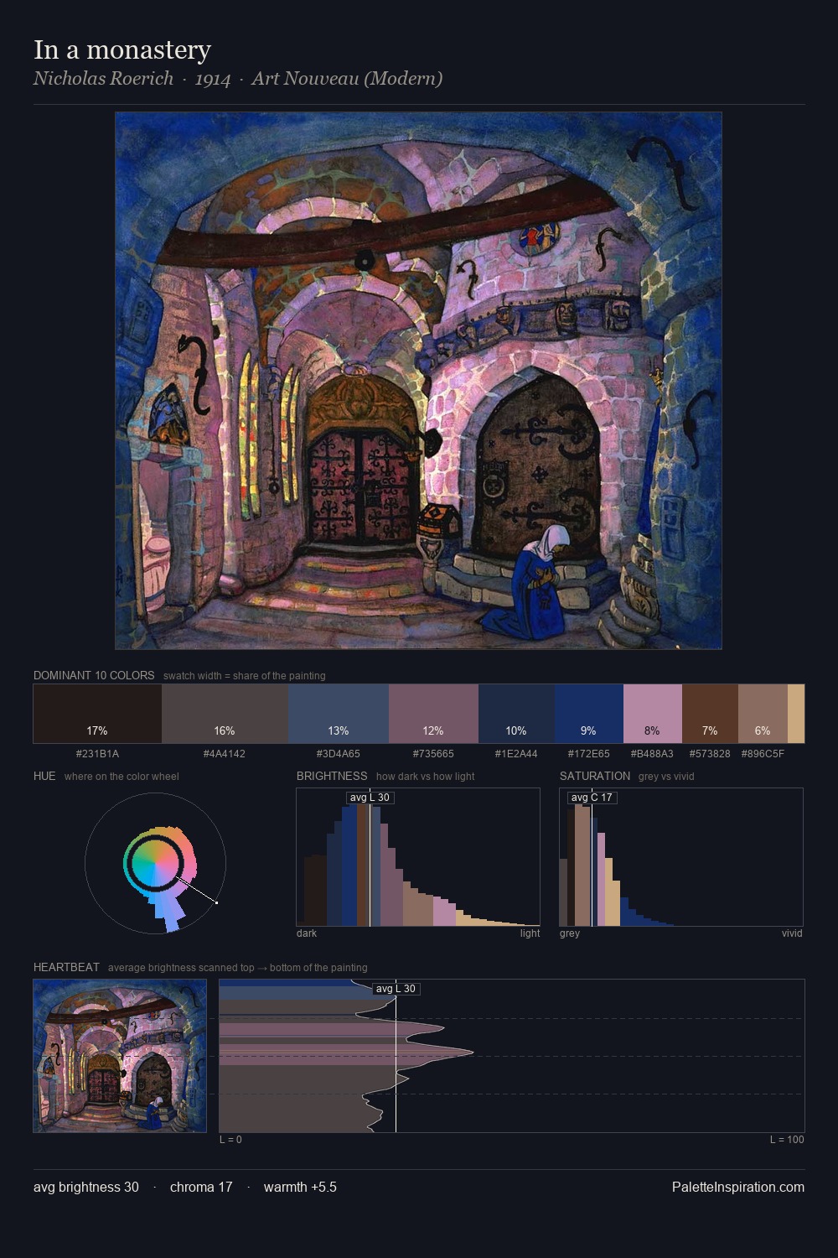This screenshot has width=838, height=1258.
Task: Select the #573828 brown swatch labeled 7%
Action: [710, 714]
